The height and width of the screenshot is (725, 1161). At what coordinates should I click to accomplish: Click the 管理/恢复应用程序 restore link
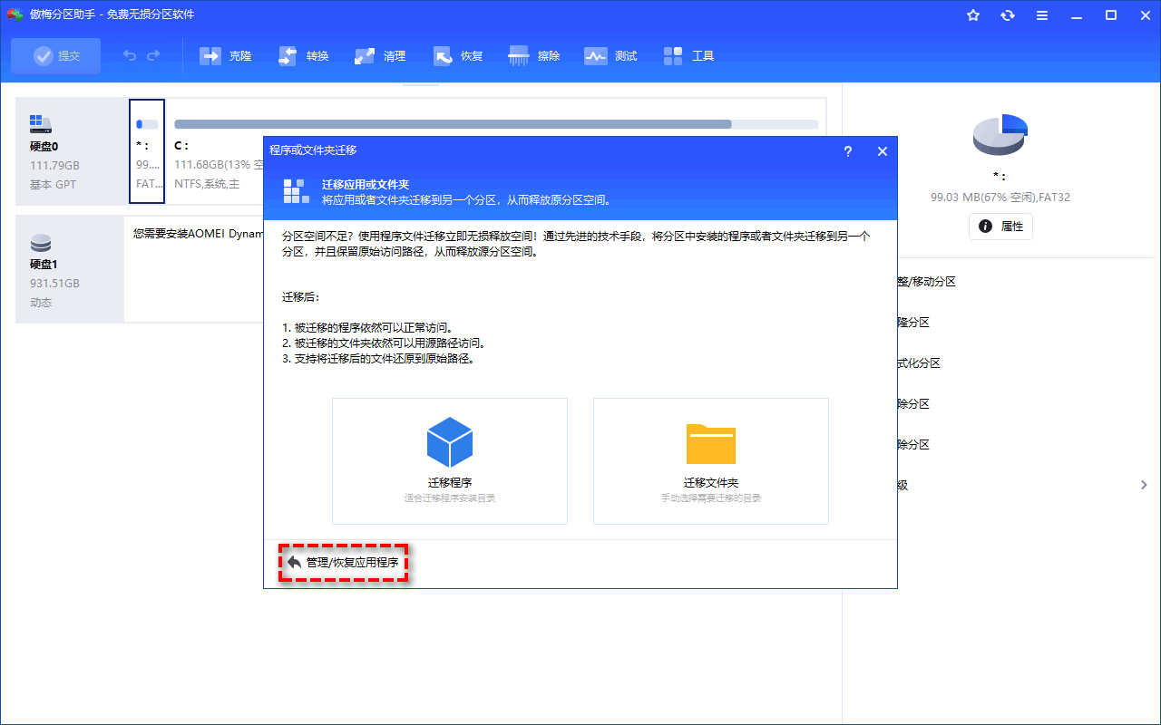click(x=343, y=562)
